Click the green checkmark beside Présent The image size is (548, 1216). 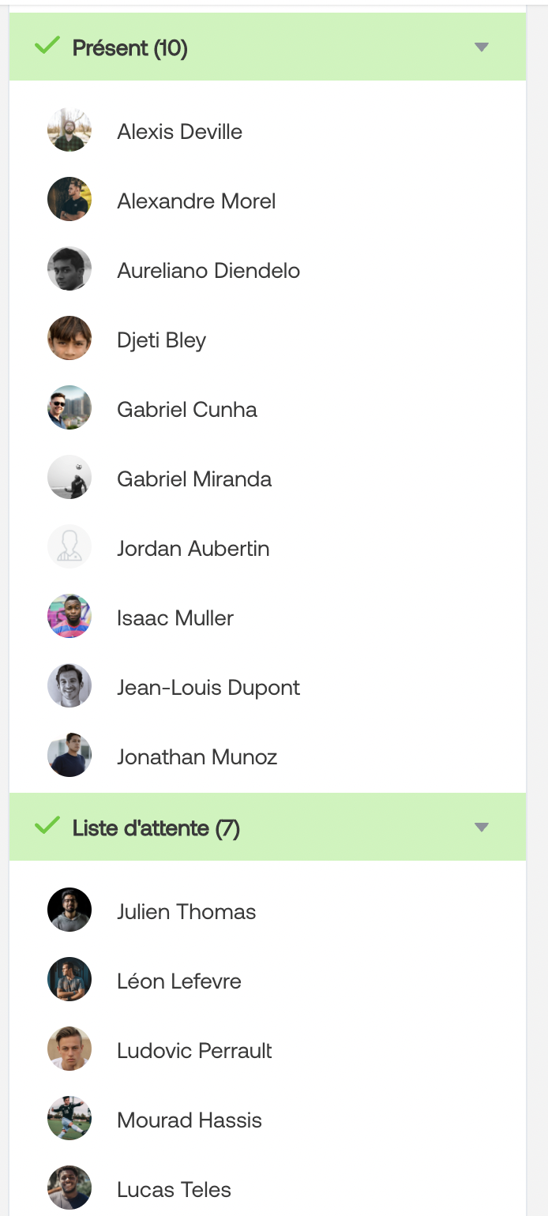[x=47, y=46]
